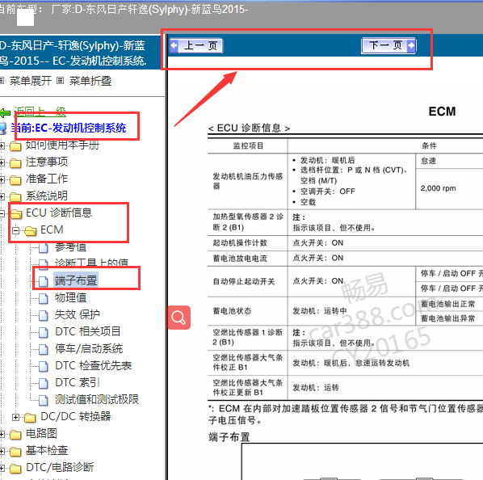Select the 电路图 folder label
This screenshot has width=483, height=480.
[x=41, y=433]
